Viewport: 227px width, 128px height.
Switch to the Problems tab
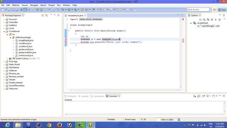point(70,96)
